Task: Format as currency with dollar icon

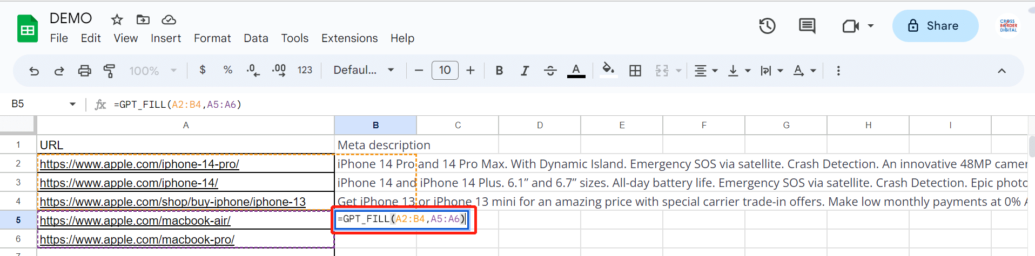Action: (203, 70)
